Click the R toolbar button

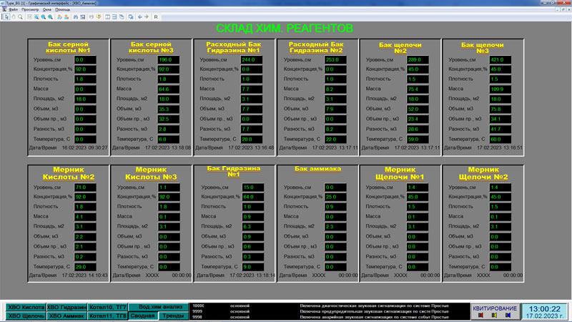(x=156, y=16)
